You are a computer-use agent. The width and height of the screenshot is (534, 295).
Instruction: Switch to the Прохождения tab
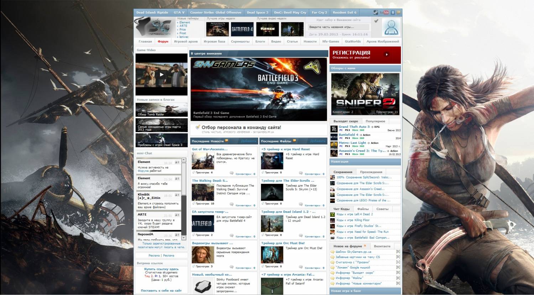371,172
